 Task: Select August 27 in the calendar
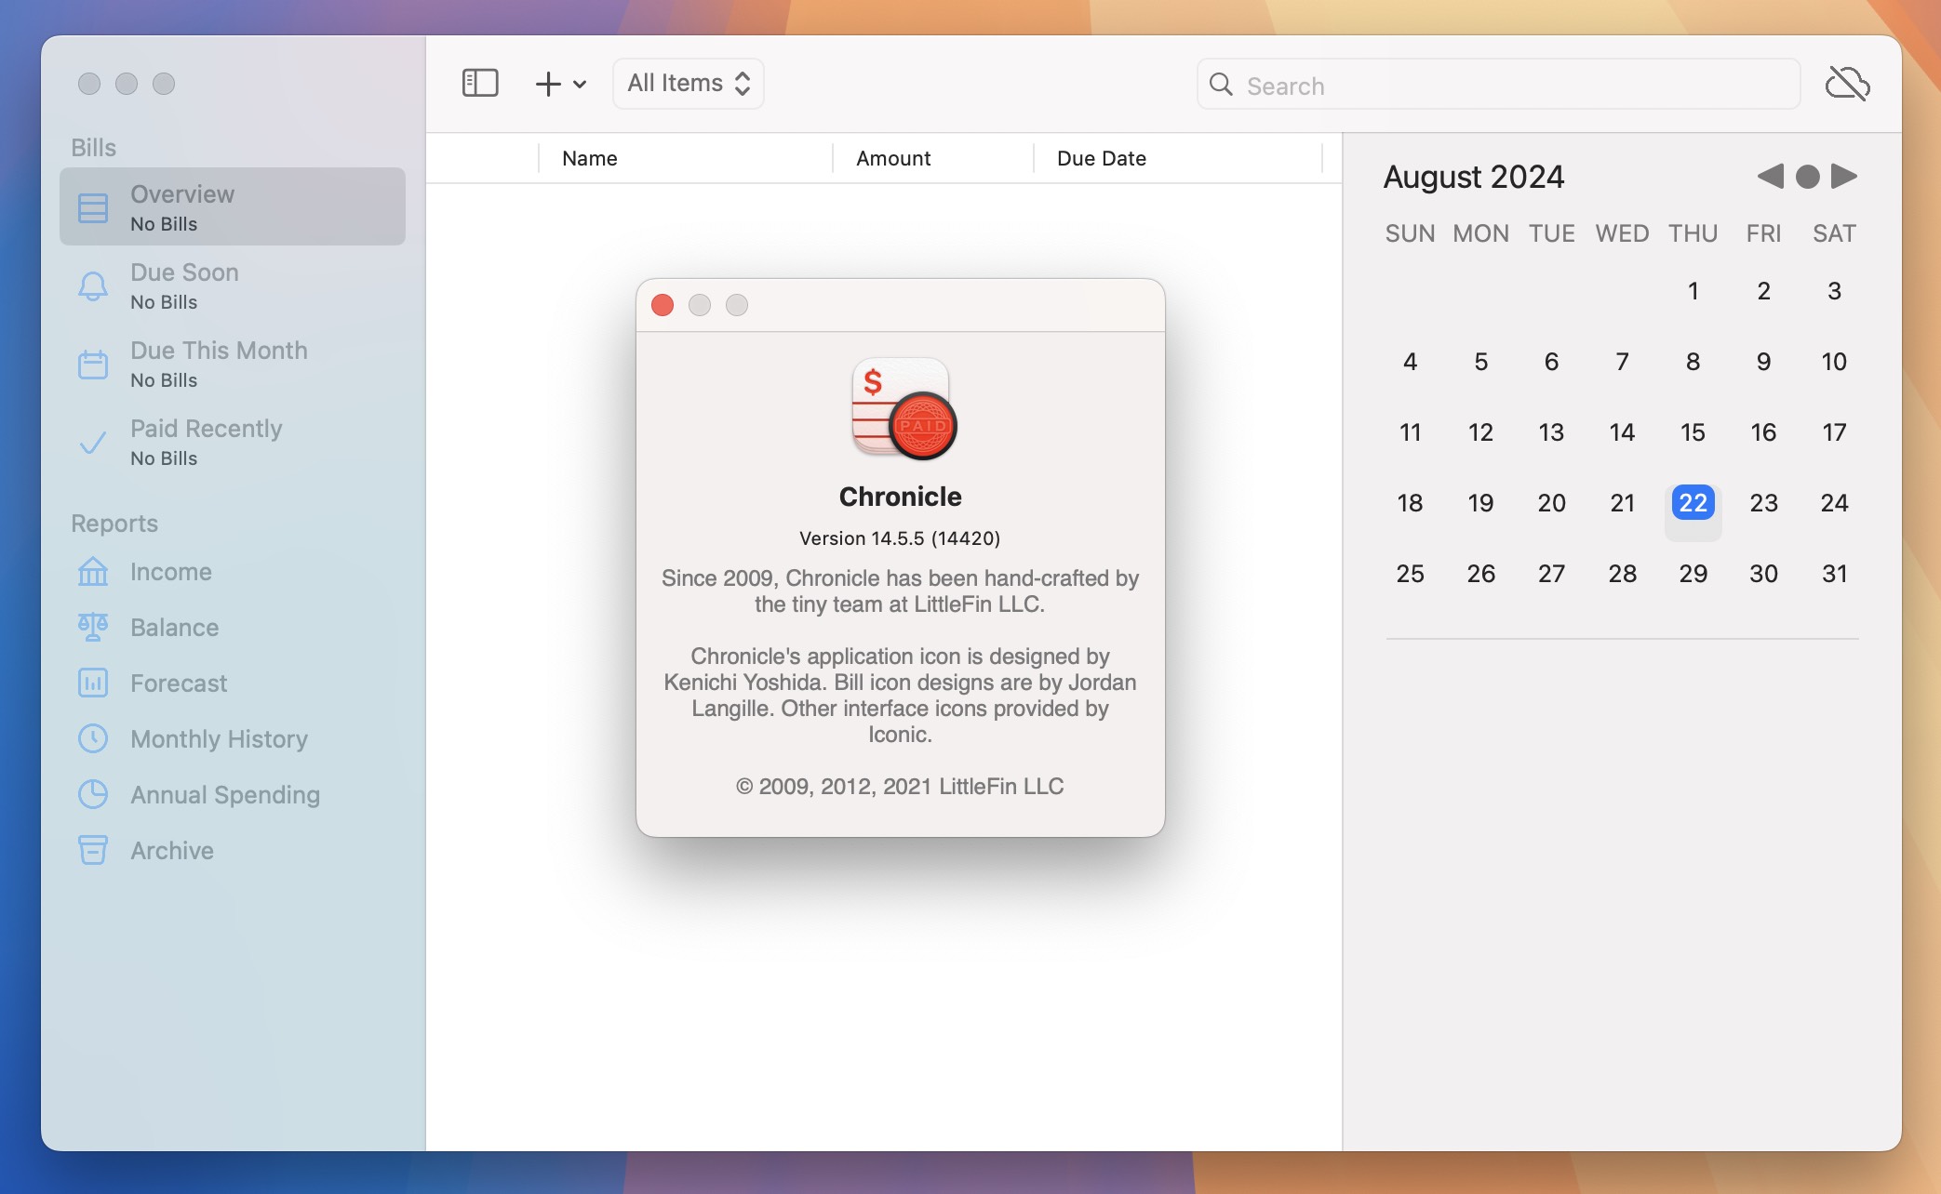point(1551,574)
